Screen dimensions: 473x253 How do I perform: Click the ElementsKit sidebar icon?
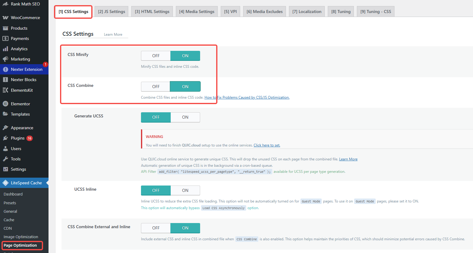[5, 90]
